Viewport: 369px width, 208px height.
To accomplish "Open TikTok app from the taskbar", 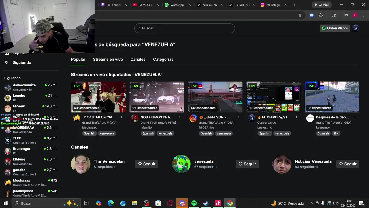I will [x=218, y=203].
